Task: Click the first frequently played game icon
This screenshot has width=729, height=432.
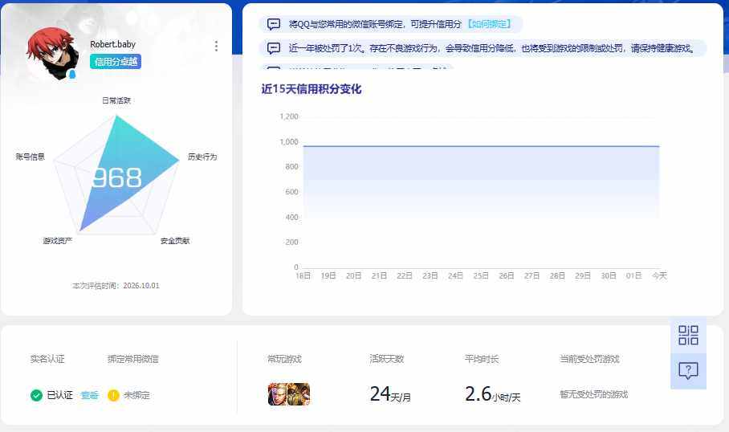Action: pyautogui.click(x=278, y=394)
